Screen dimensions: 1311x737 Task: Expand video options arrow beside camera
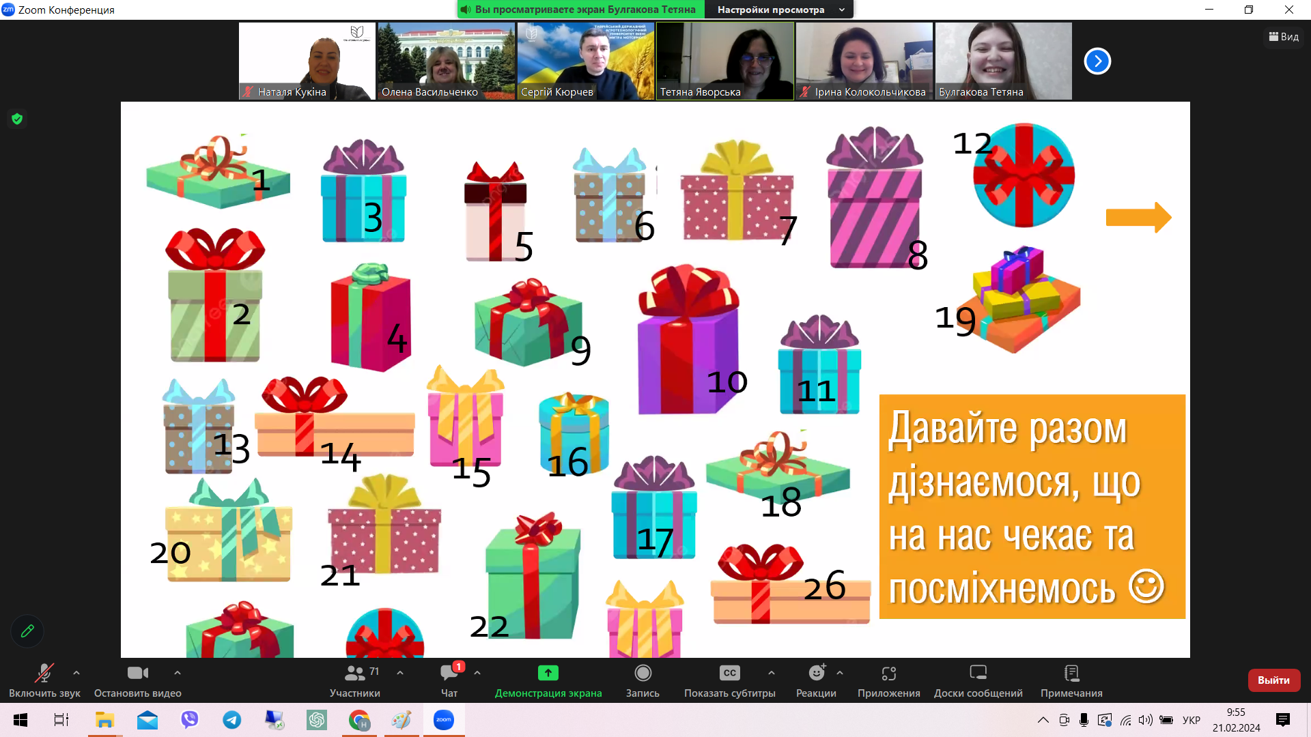(178, 673)
